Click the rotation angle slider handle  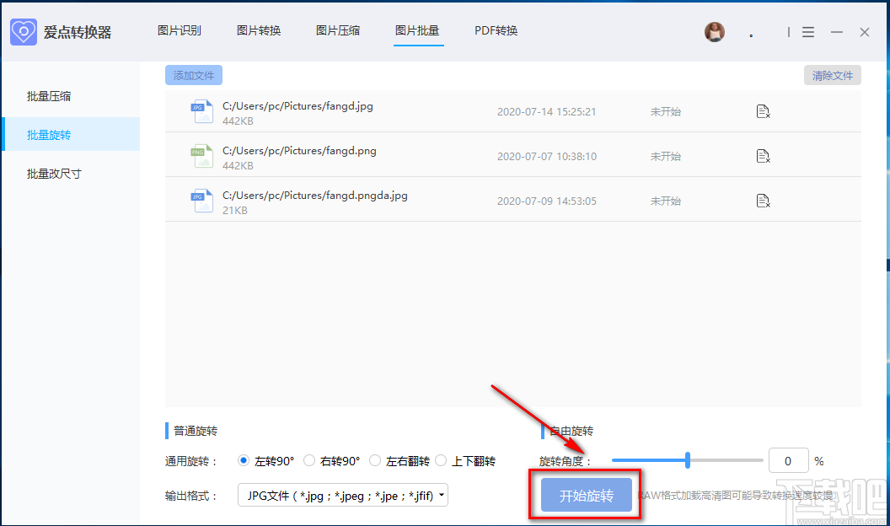tap(688, 460)
